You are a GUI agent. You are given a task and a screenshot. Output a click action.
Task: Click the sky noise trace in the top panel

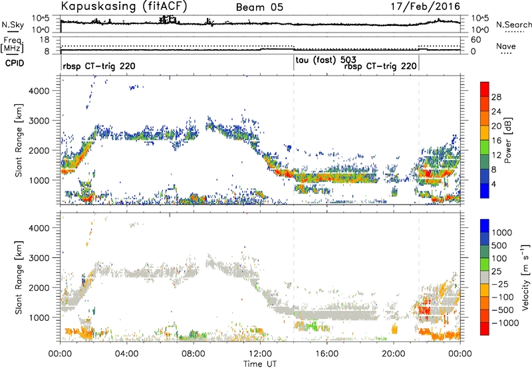260,23
